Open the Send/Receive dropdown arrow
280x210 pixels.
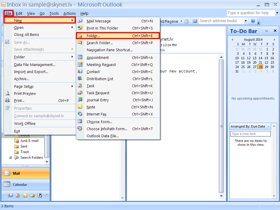(181, 21)
